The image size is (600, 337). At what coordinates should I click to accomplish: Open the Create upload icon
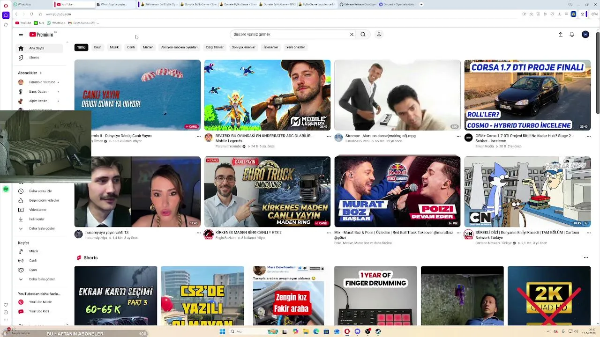point(561,34)
